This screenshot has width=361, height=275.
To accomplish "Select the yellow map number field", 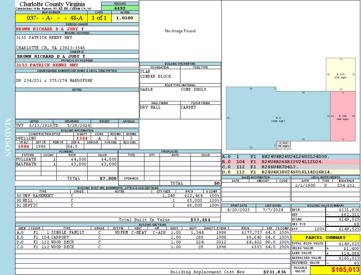I will [x=51, y=18].
